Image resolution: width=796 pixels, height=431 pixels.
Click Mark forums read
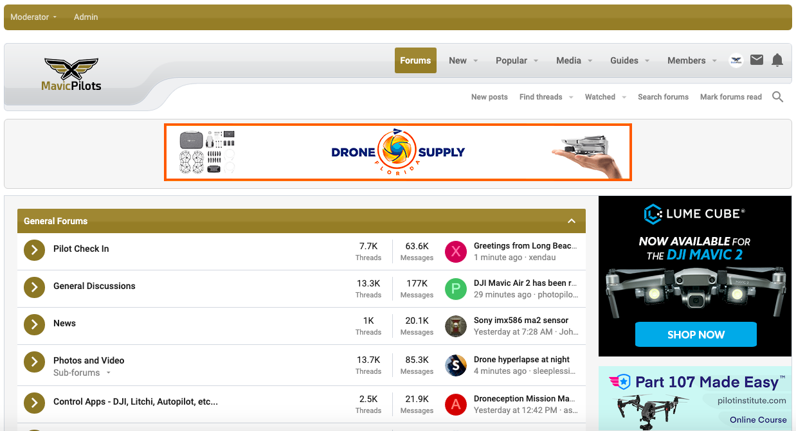coord(731,97)
